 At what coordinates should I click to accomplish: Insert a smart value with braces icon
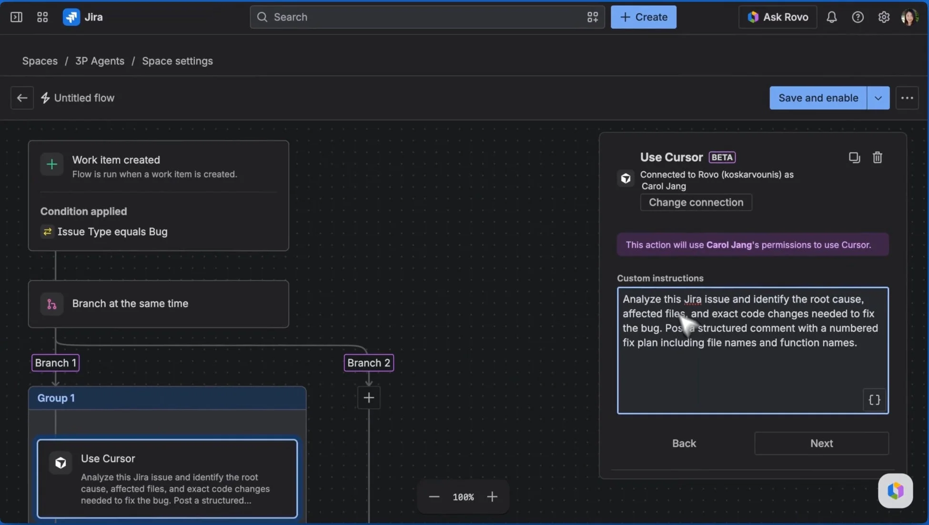coord(874,400)
